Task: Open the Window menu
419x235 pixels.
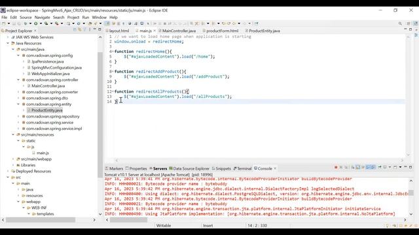Action: point(99,18)
